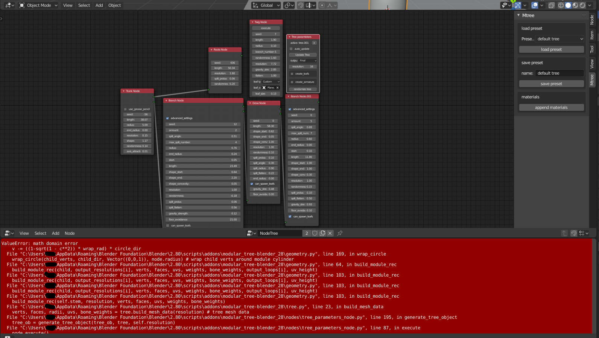Click the load preset button
Screen dimensions: 599x338
pyautogui.click(x=551, y=49)
